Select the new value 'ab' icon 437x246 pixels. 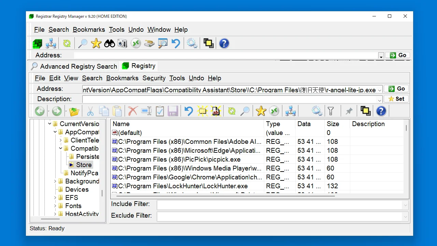coord(216,111)
